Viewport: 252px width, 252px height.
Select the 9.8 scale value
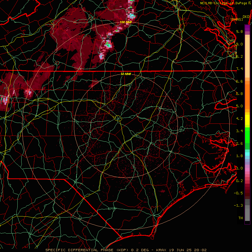pos(239,31)
